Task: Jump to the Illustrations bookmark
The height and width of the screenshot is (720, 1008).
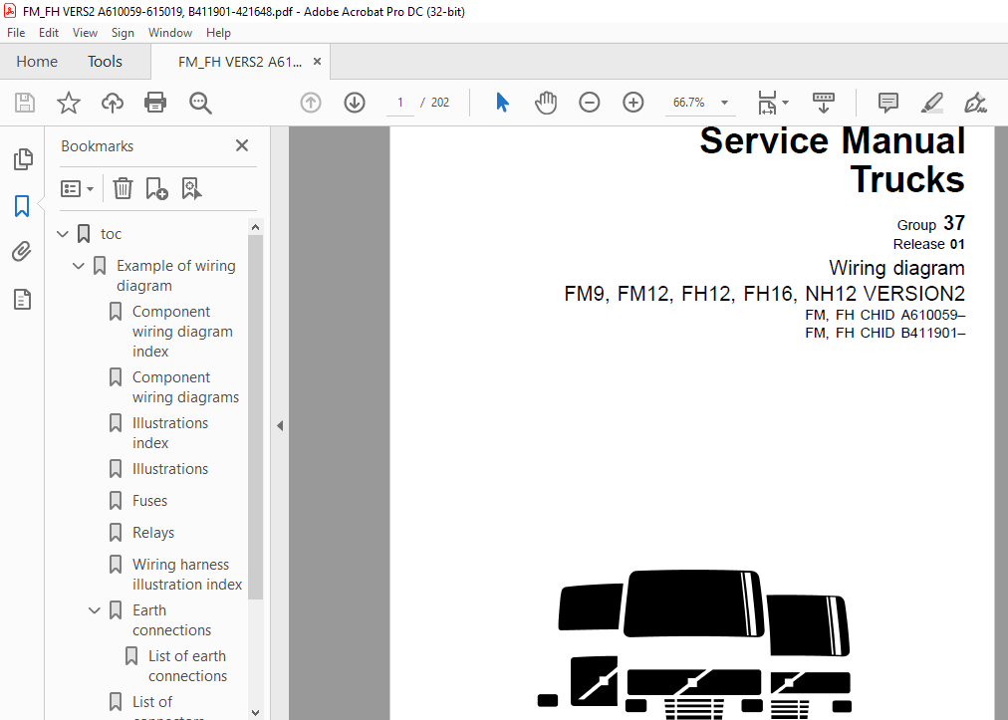Action: tap(169, 469)
